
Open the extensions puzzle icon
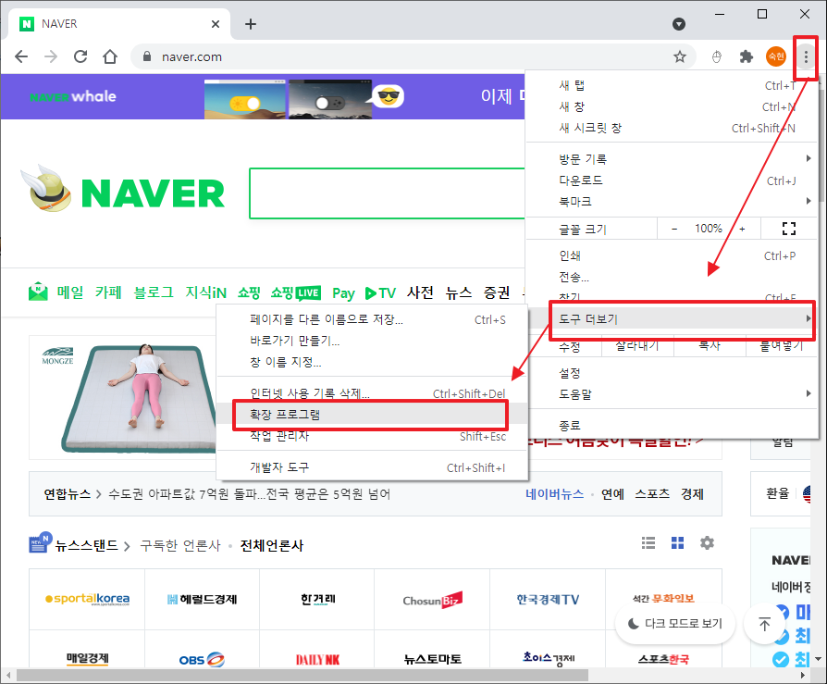pyautogui.click(x=747, y=56)
